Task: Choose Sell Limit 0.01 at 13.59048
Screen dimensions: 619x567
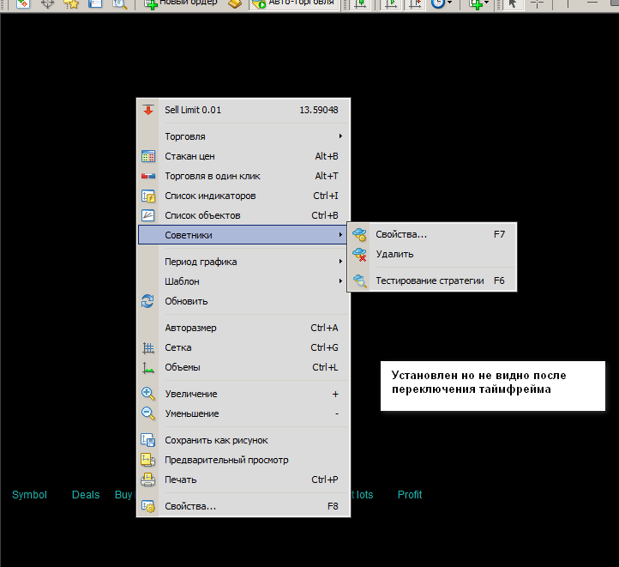Action: [x=243, y=110]
